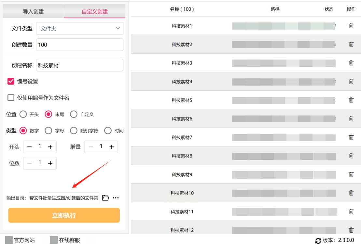Choose 随机字符 numbering type
Screen dimensions: 361x244
[74, 131]
